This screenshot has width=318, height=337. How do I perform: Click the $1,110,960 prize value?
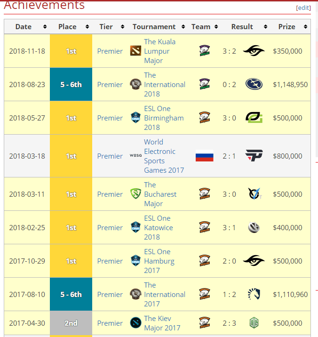pos(290,295)
